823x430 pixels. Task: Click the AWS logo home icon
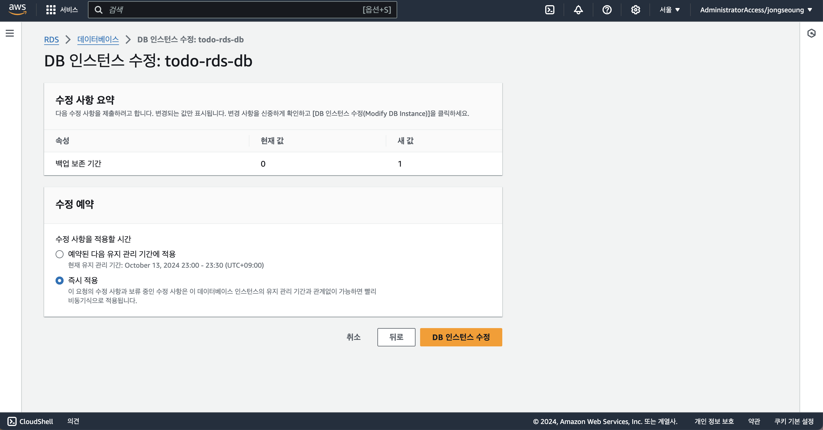[x=17, y=9]
